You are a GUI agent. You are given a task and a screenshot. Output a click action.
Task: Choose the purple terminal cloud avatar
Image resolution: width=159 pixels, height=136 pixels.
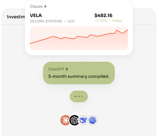point(93,120)
